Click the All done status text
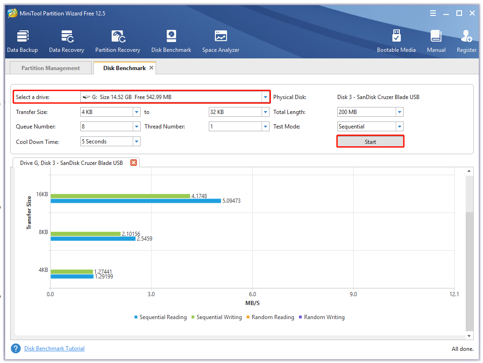The width and height of the screenshot is (483, 363). point(462,349)
